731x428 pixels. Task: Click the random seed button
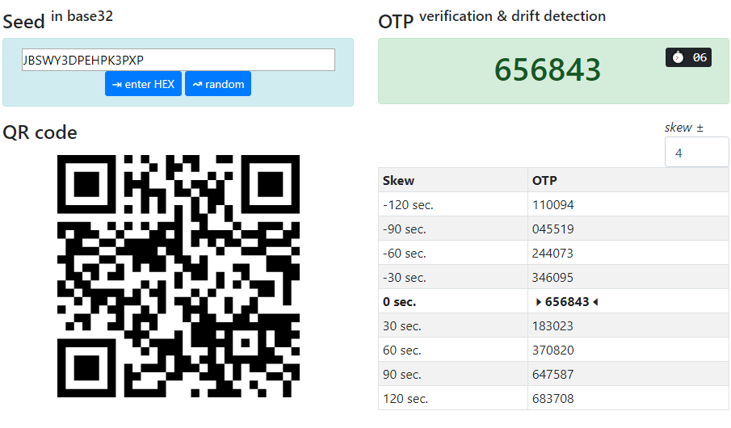tap(218, 84)
